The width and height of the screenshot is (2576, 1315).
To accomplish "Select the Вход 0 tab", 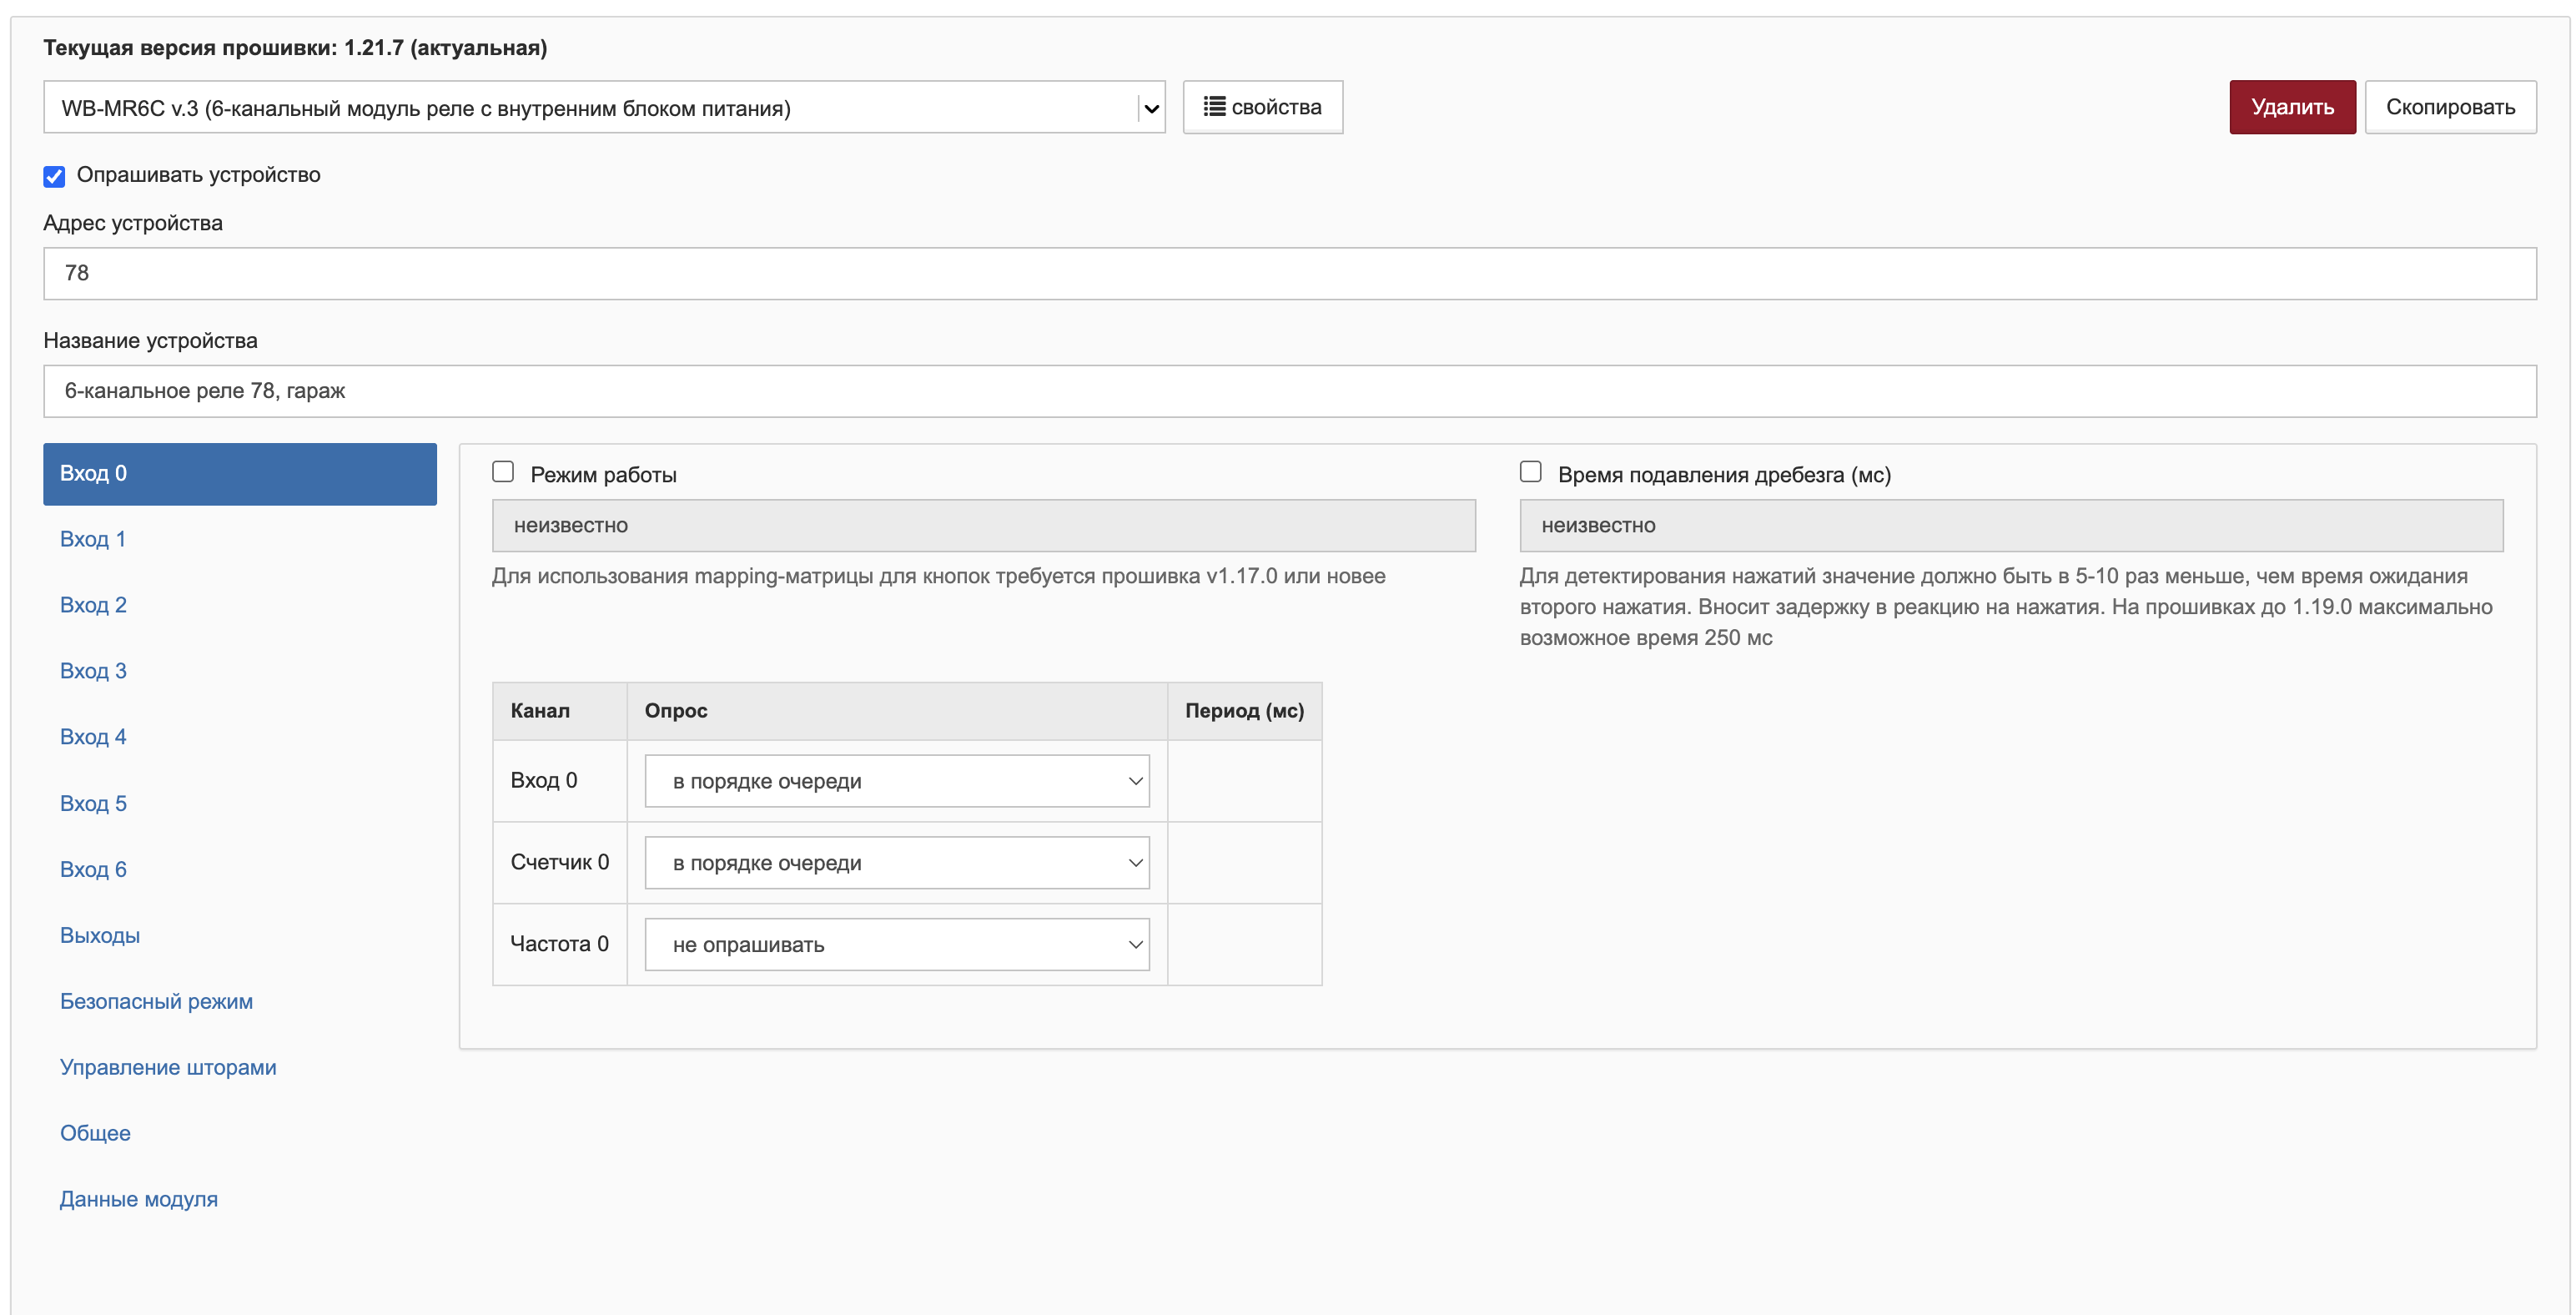I will click(240, 474).
